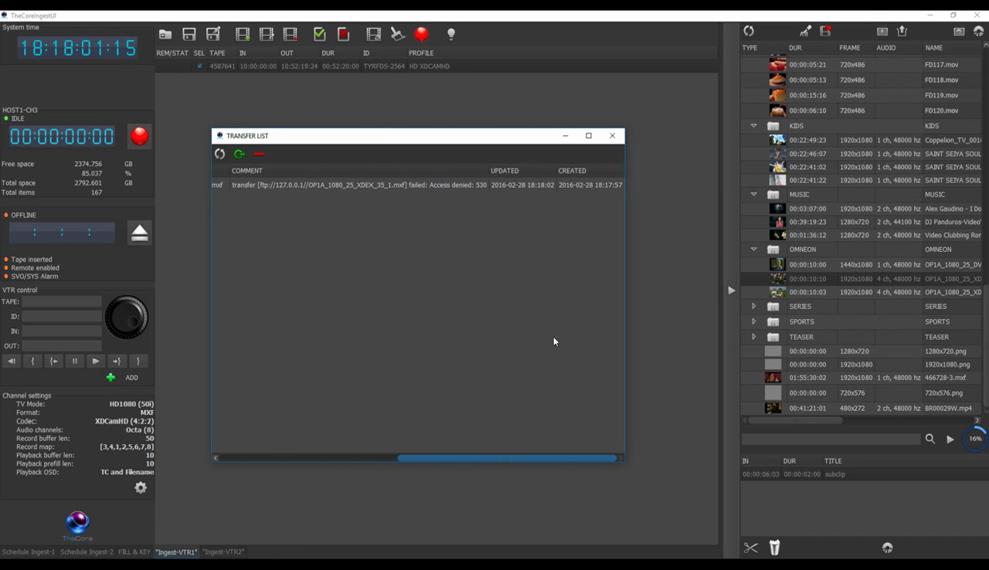Select "Ingest-VTR2" tab
The image size is (989, 570).
coord(224,551)
